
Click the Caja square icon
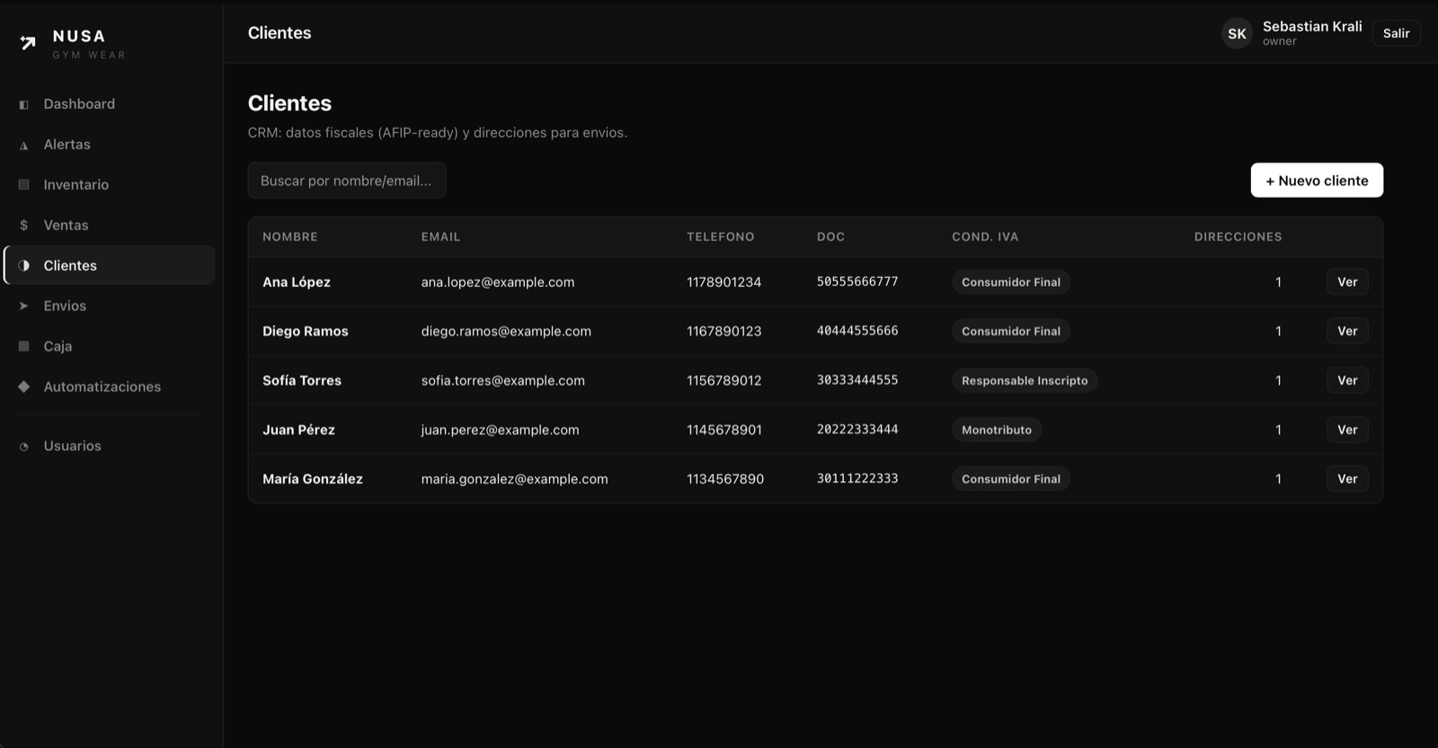click(24, 346)
